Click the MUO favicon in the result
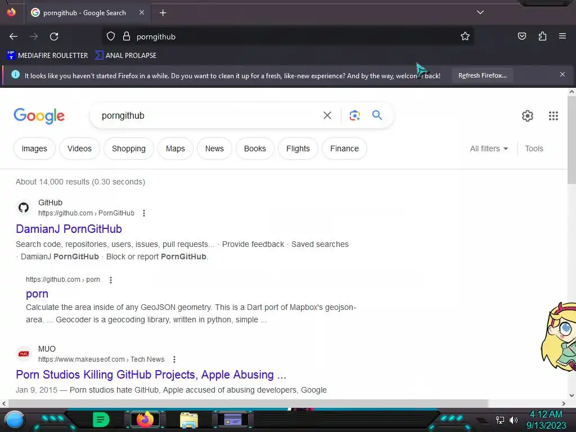This screenshot has height=432, width=576. point(24,354)
